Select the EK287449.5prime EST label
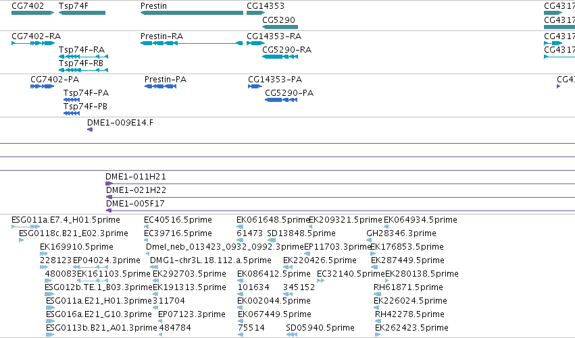The image size is (575, 338). 408,260
